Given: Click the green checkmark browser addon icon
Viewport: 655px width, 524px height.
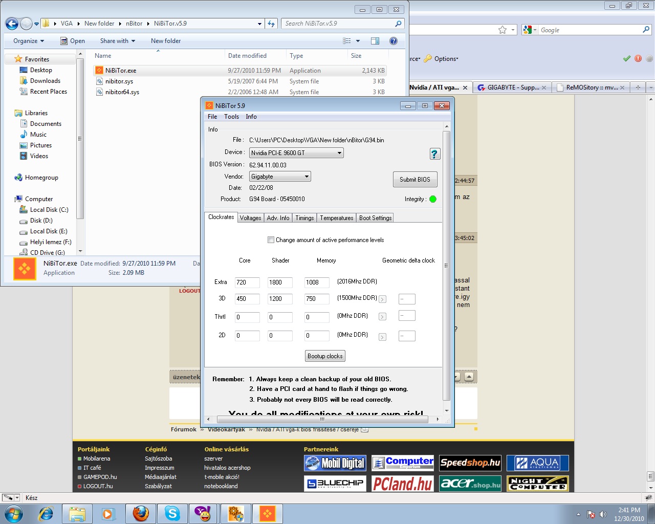Looking at the screenshot, I should (627, 58).
